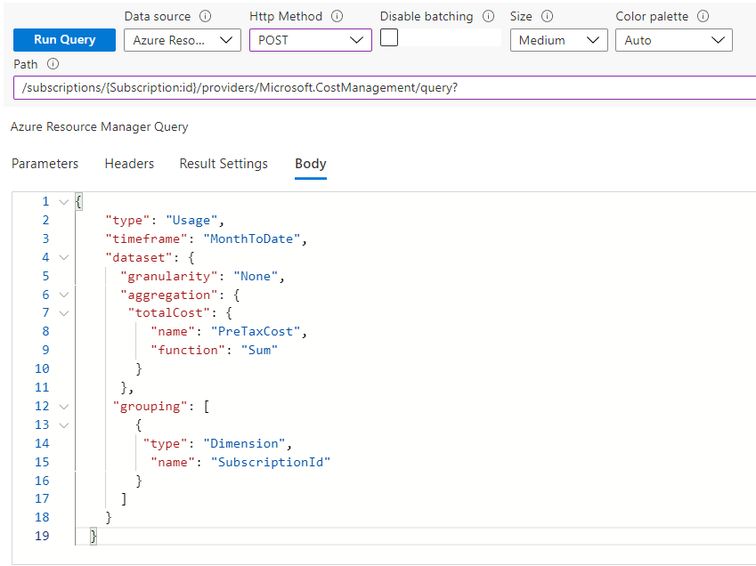Click the "grouping" key text
Image resolution: width=756 pixels, height=566 pixels.
150,407
